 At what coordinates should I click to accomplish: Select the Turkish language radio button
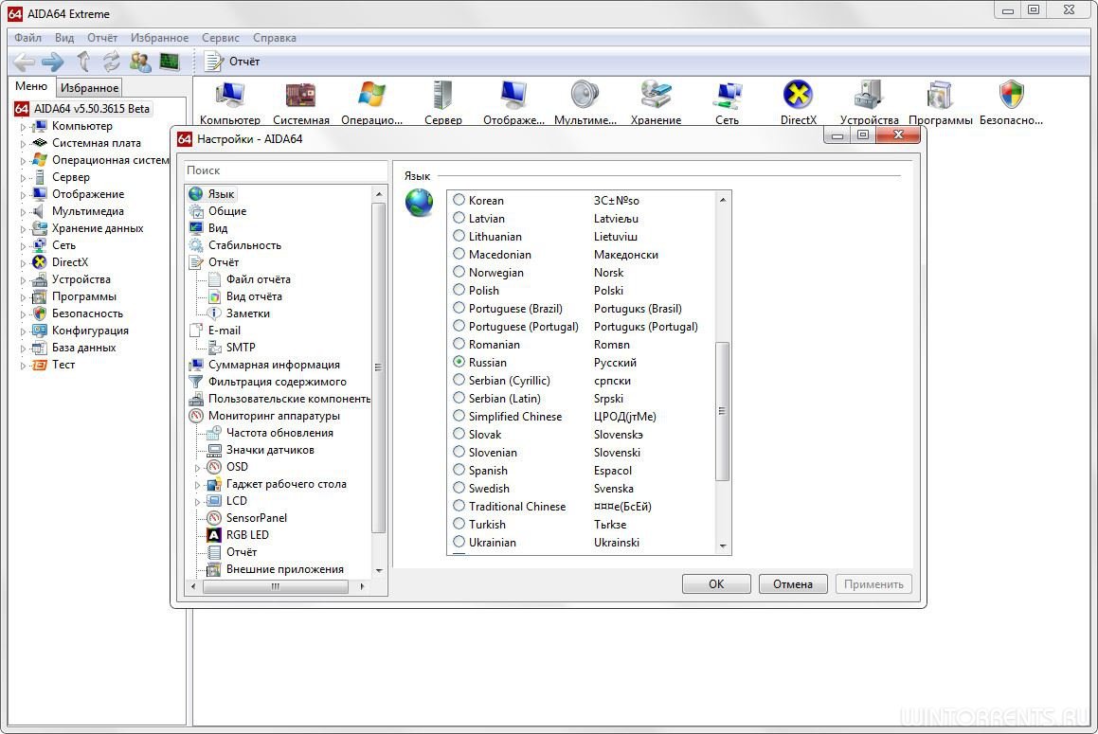[459, 523]
